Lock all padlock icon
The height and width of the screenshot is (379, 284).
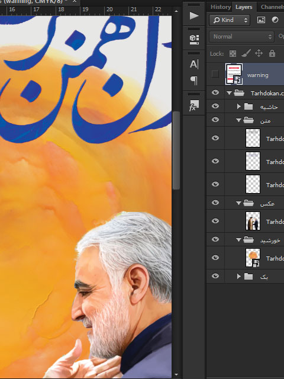pyautogui.click(x=272, y=53)
